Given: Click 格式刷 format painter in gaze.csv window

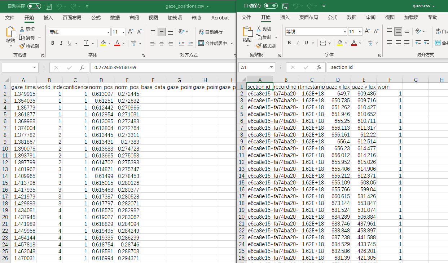Looking at the screenshot, I should 265,46.
